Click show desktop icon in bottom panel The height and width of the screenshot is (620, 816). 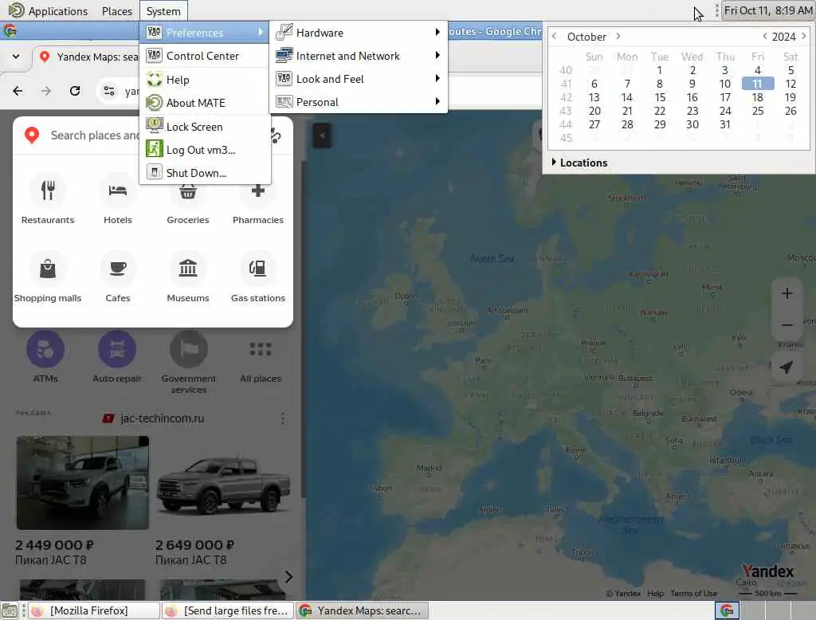pyautogui.click(x=10, y=610)
